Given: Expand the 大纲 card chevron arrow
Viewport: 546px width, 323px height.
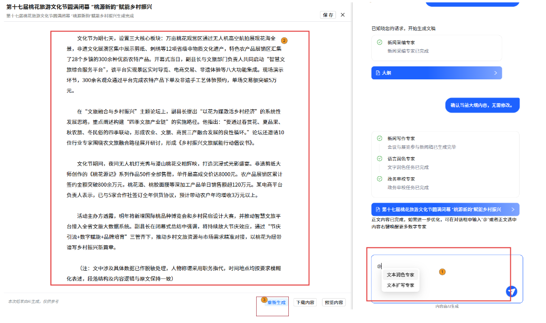Looking at the screenshot, I should 495,73.
